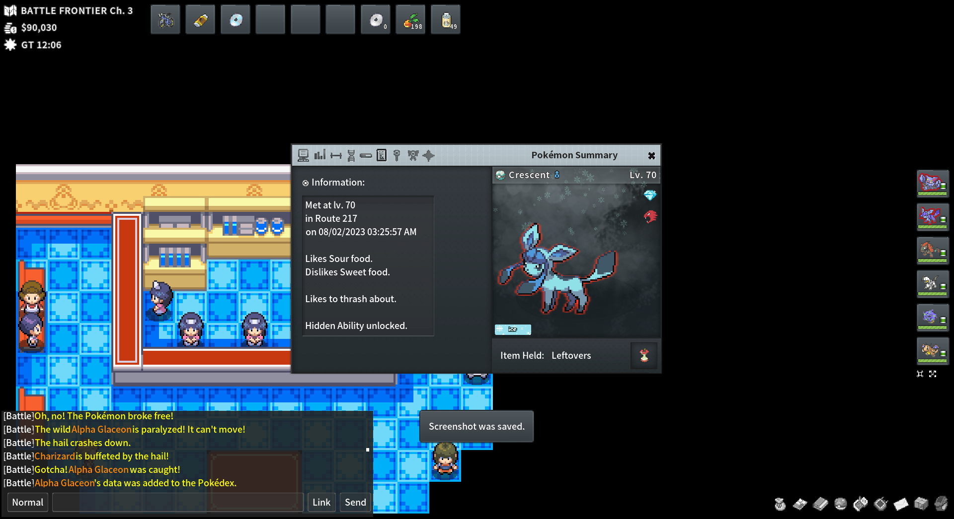Click the Link button in chat
This screenshot has width=954, height=519.
point(321,502)
